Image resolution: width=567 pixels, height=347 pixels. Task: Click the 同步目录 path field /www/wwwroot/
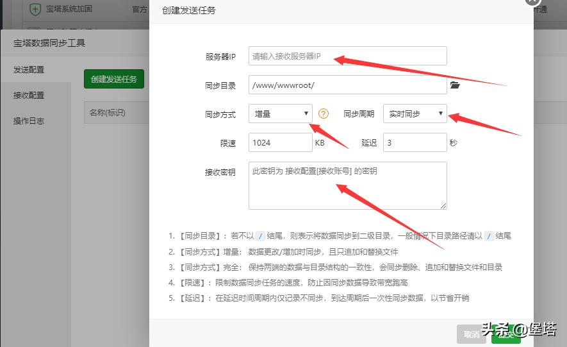[347, 85]
